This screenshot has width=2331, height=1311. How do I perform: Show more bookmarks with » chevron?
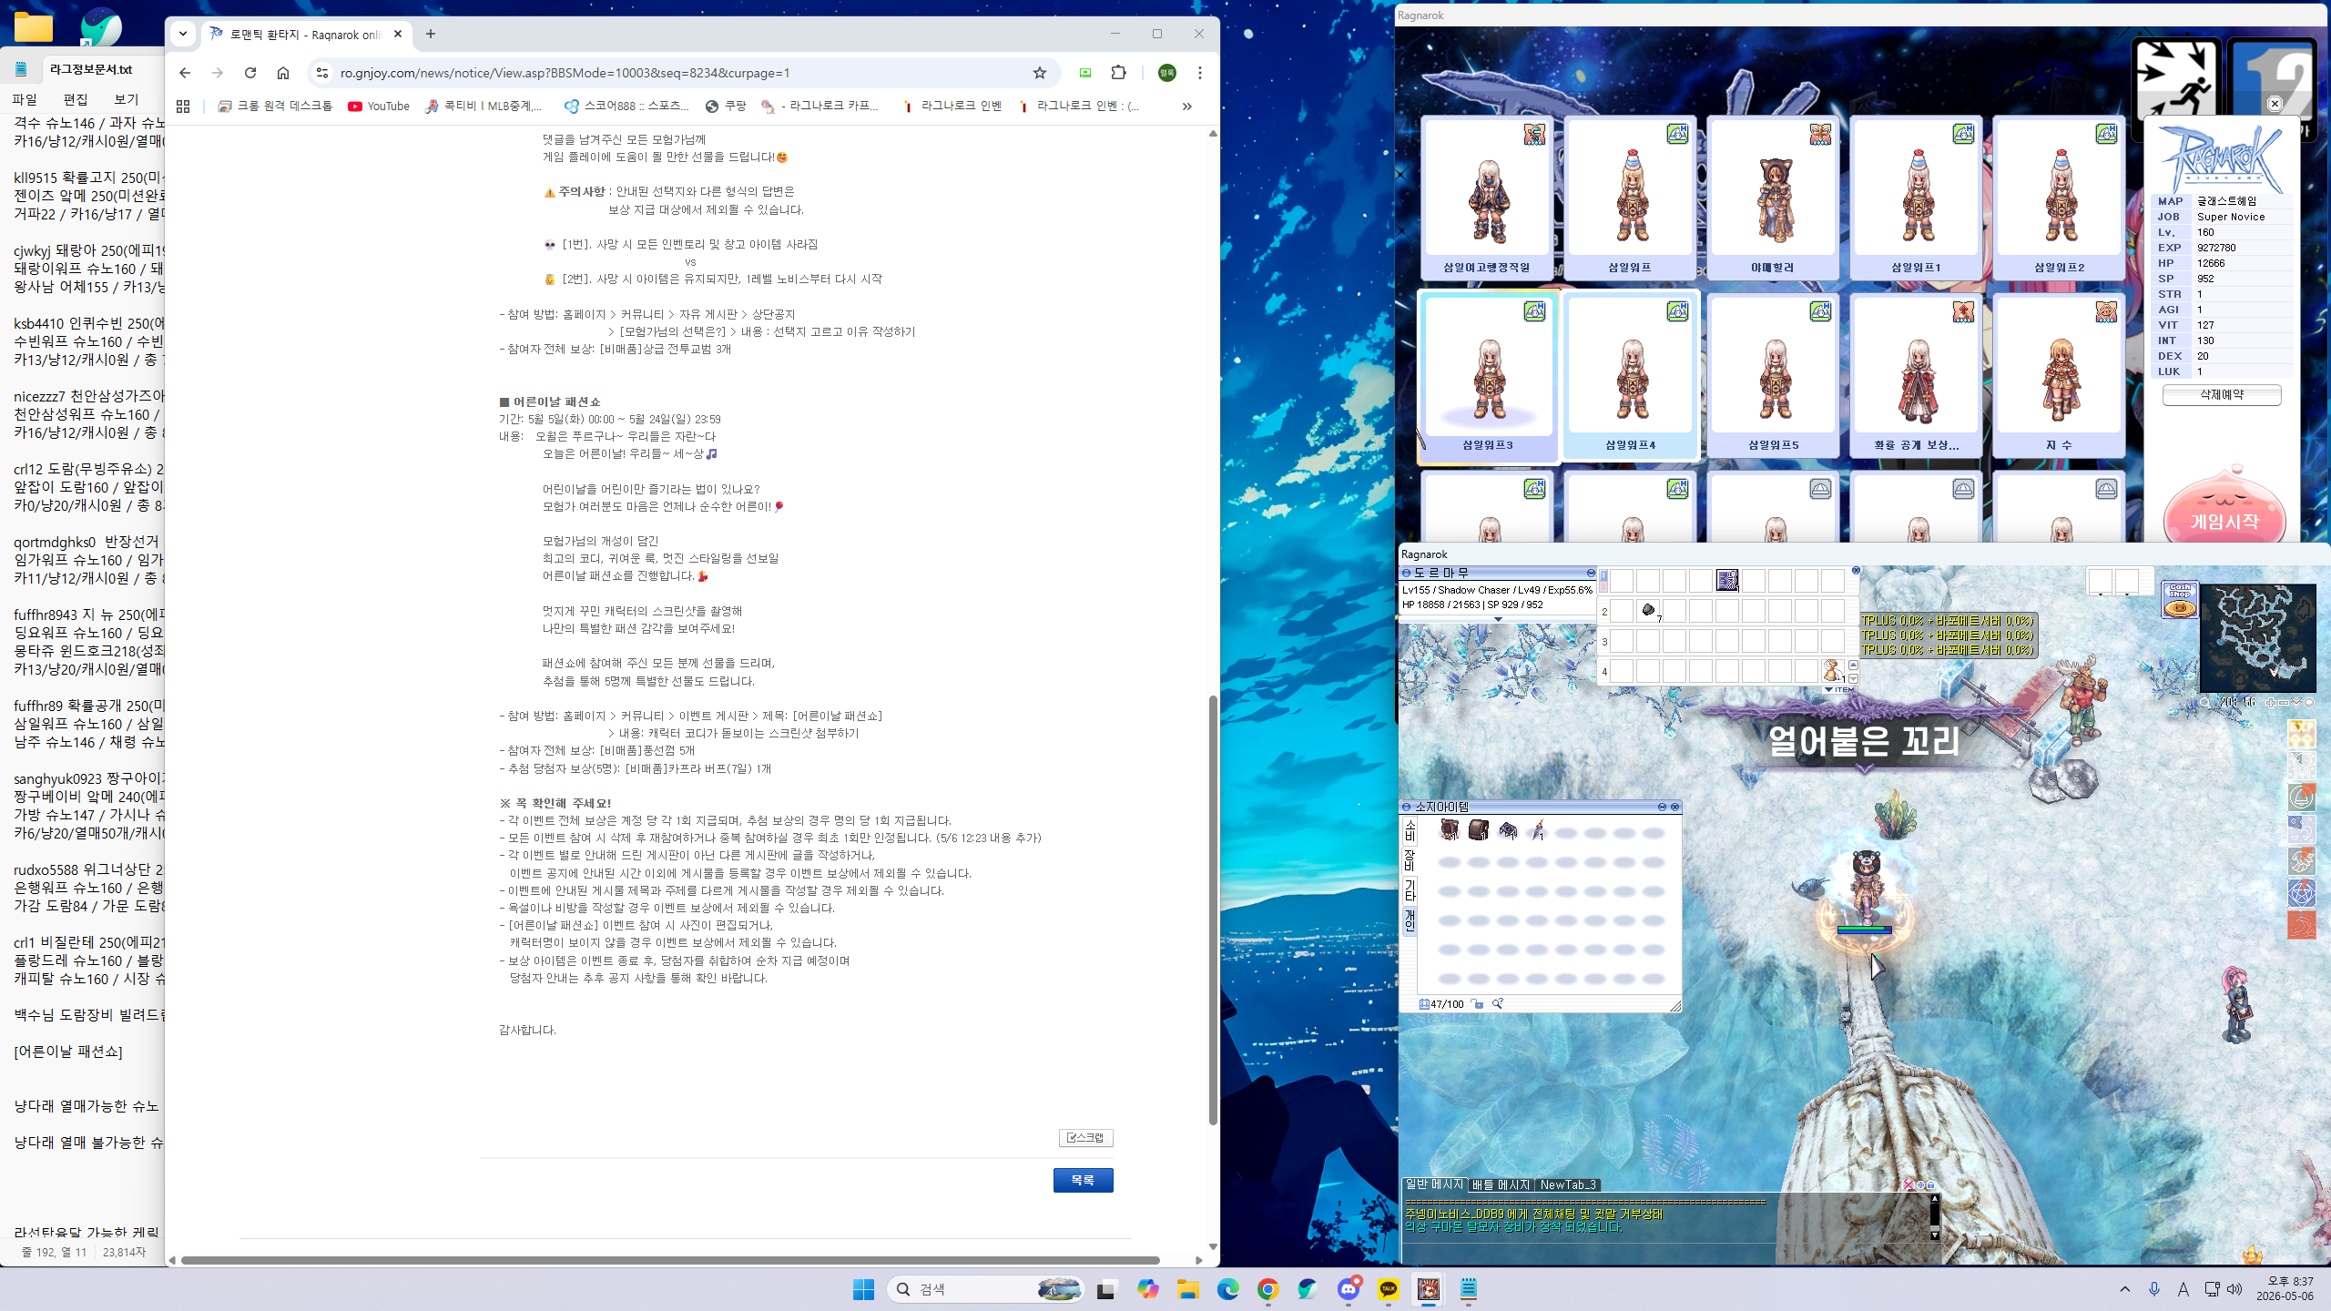(x=1186, y=107)
